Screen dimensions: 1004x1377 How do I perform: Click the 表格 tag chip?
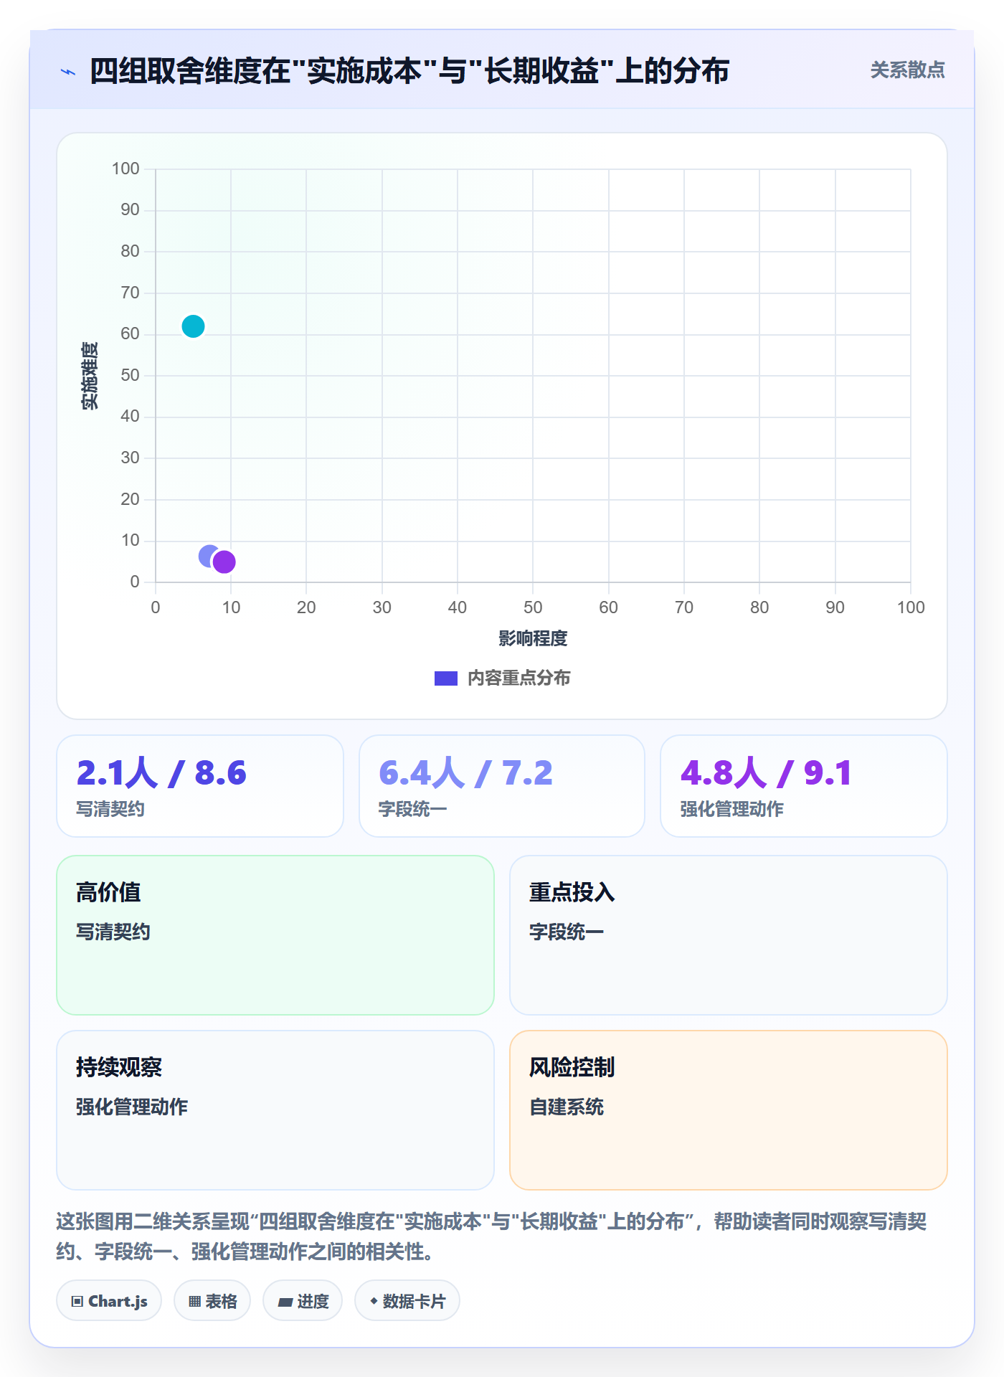(x=212, y=1301)
